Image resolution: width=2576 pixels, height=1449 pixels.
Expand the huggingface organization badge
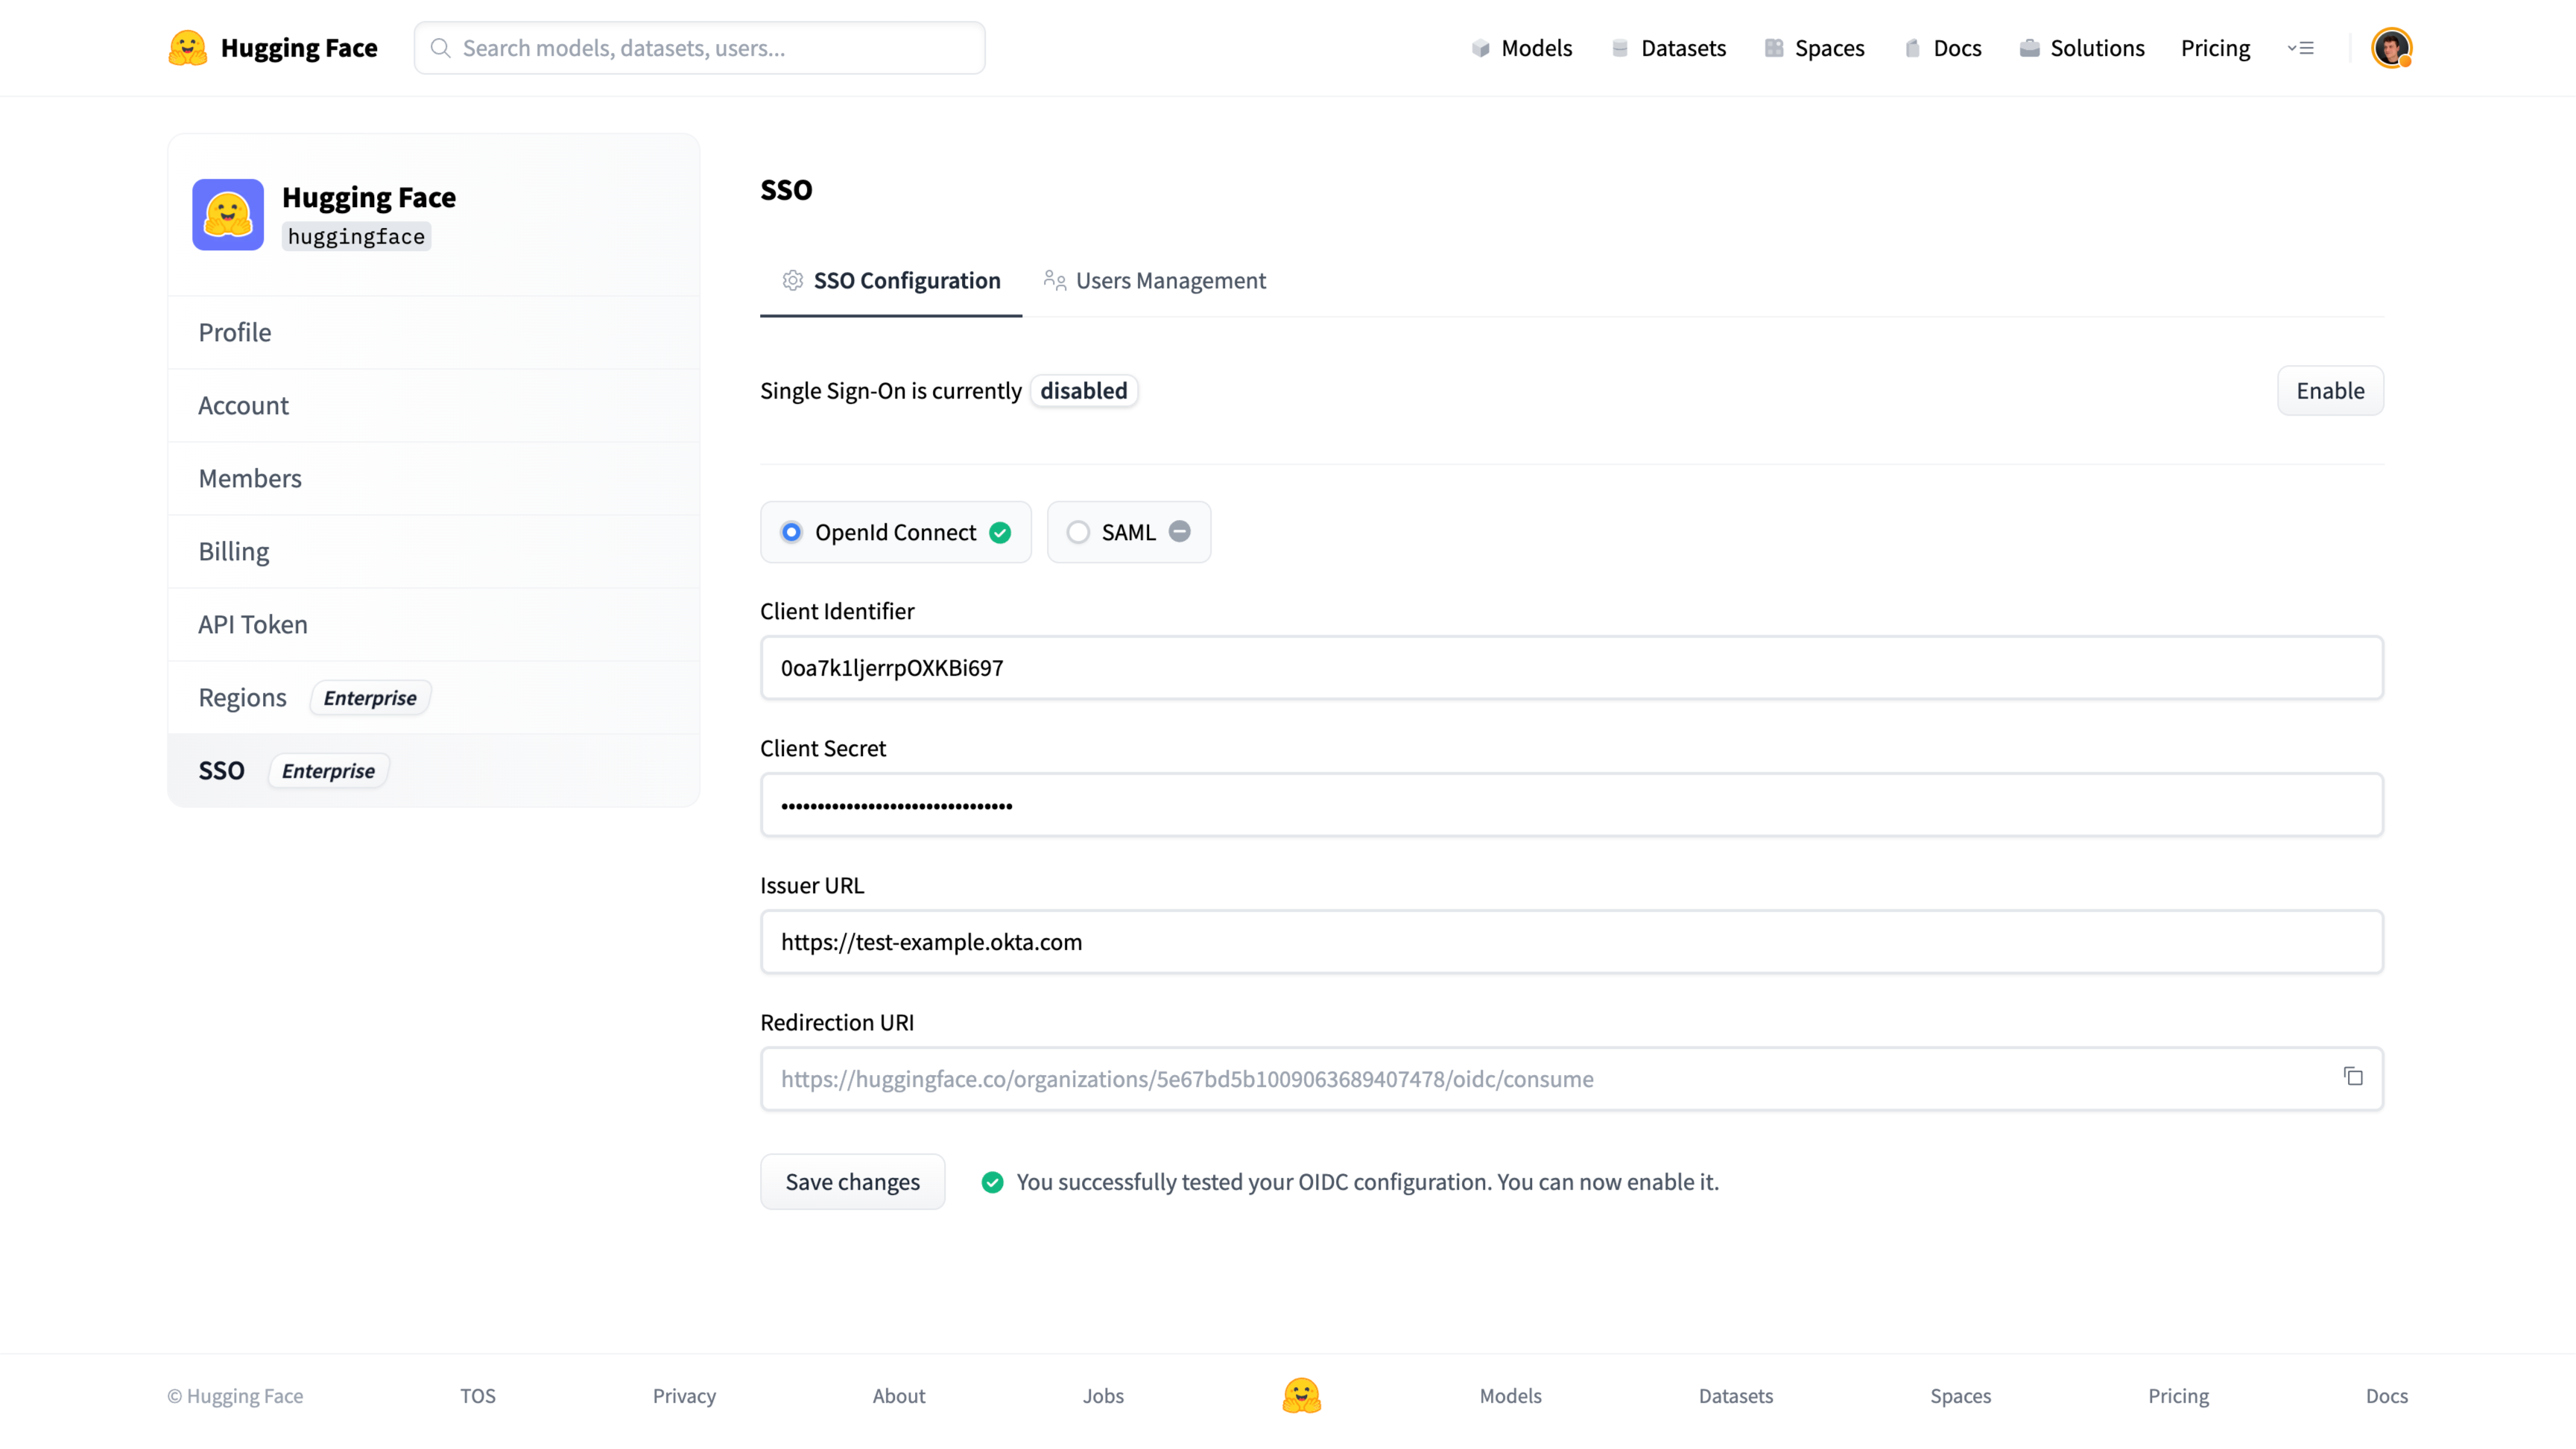(356, 236)
